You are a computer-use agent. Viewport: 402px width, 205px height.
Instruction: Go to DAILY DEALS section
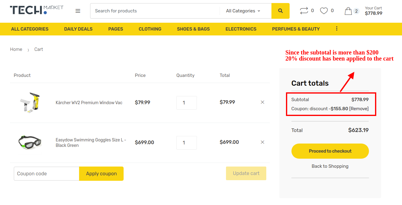tap(78, 29)
